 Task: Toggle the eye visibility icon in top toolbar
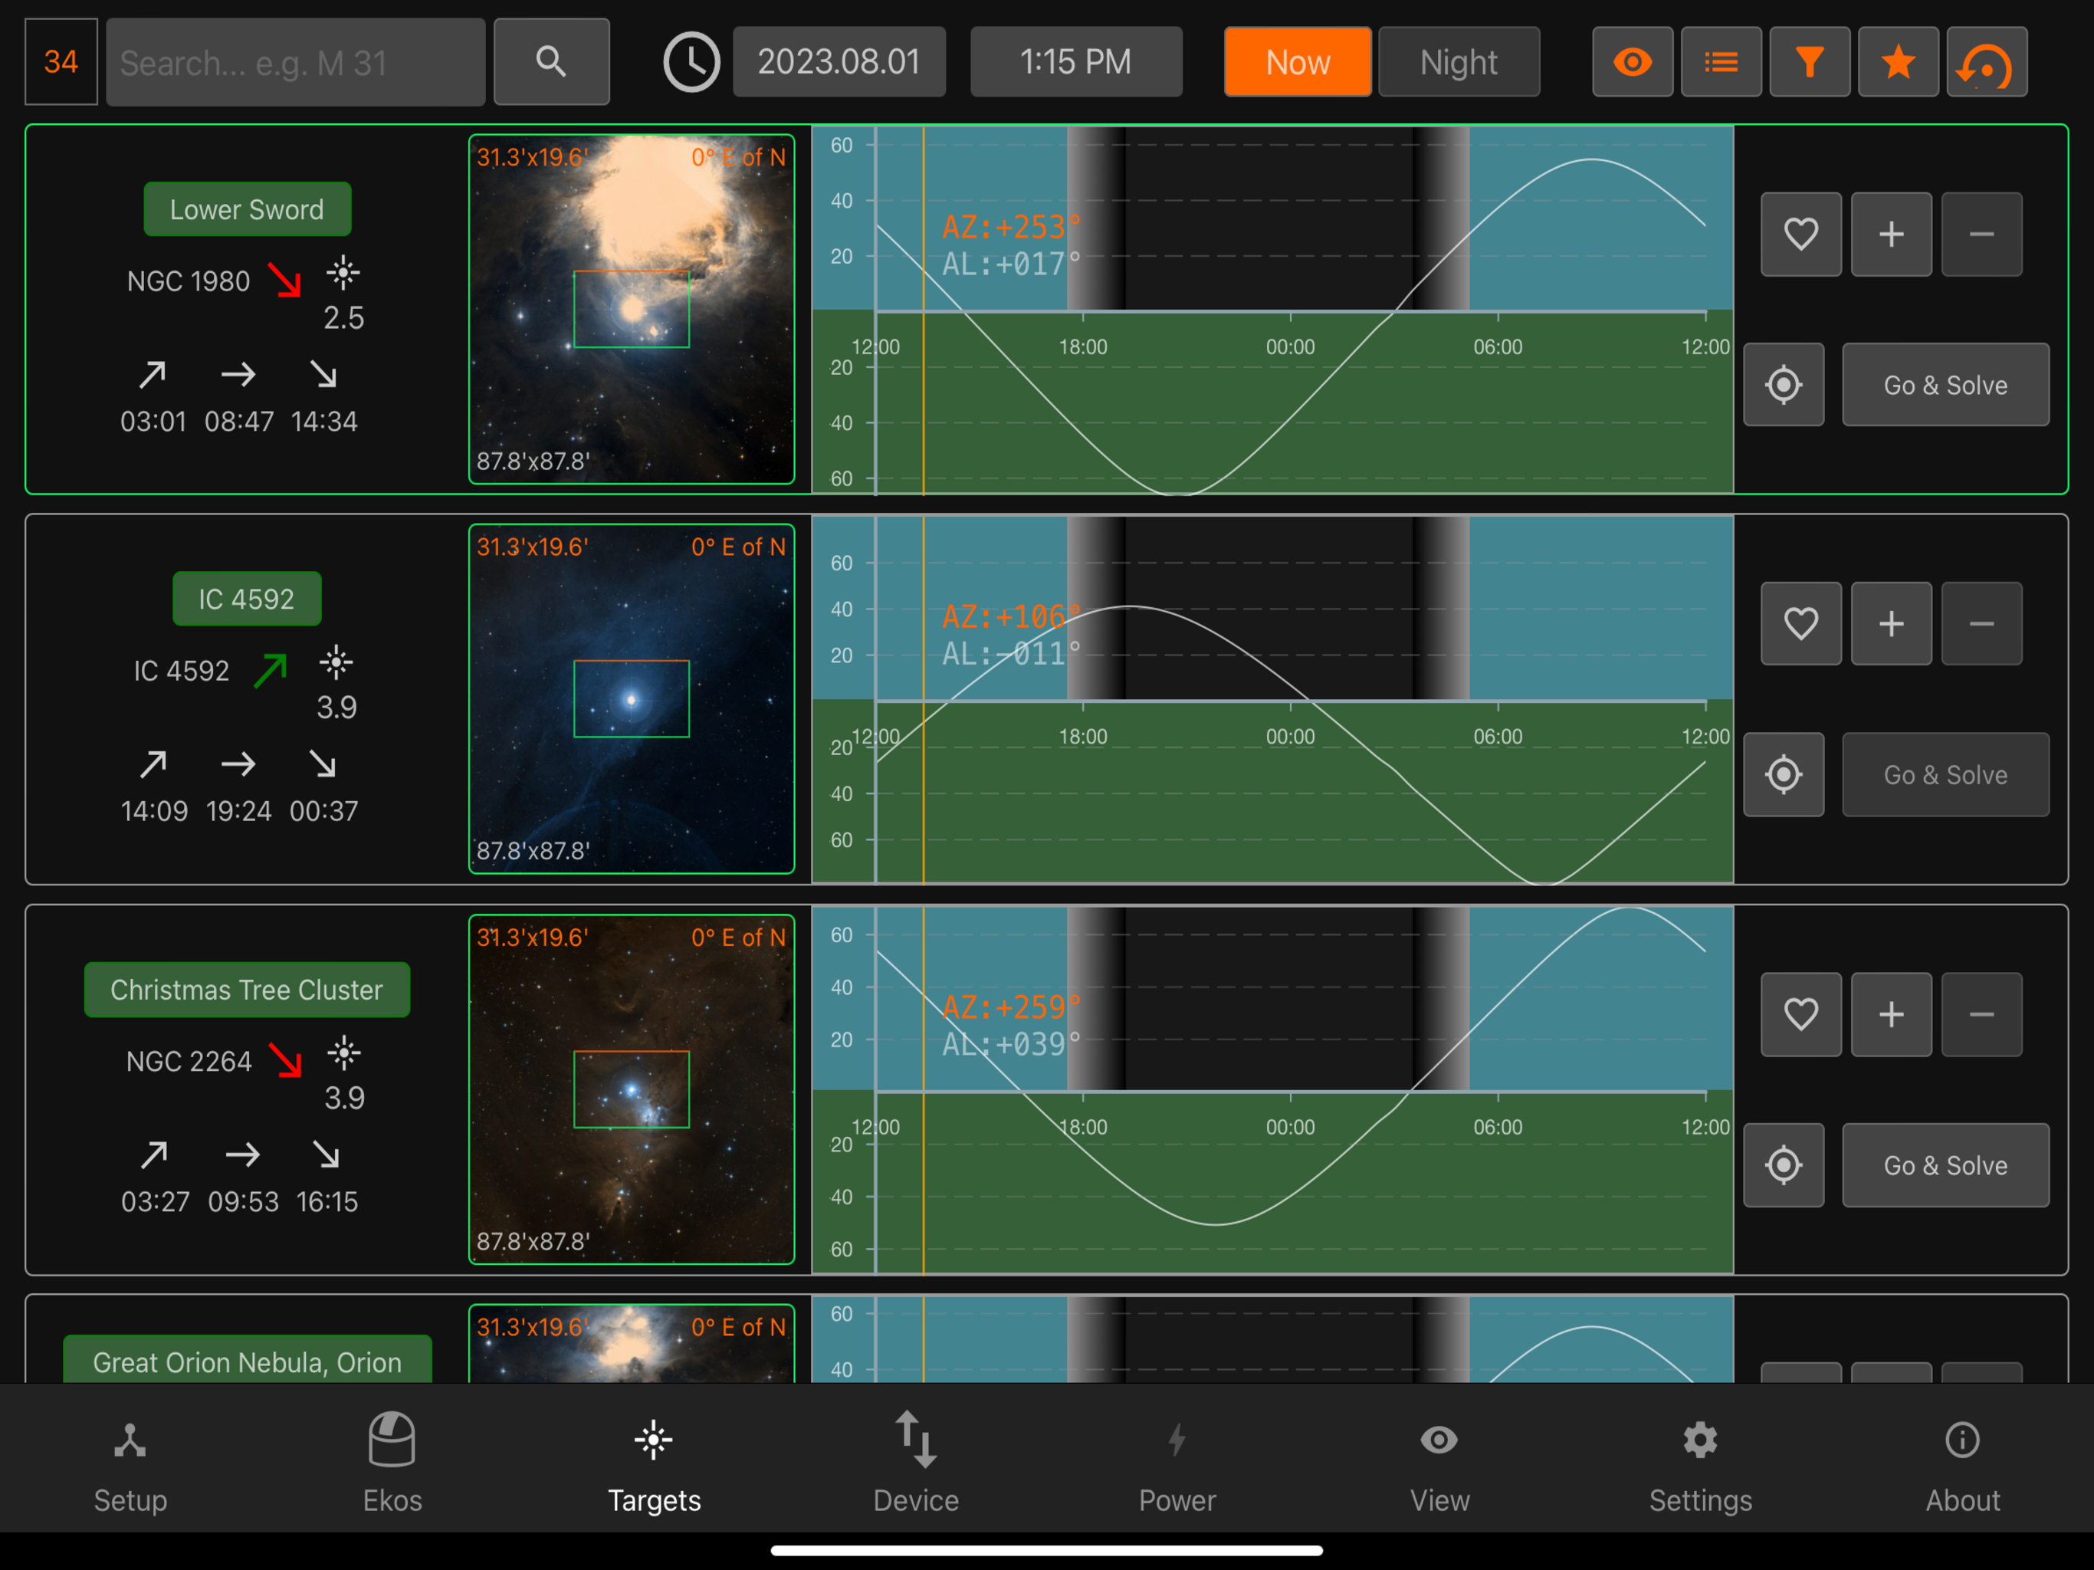[x=1632, y=63]
